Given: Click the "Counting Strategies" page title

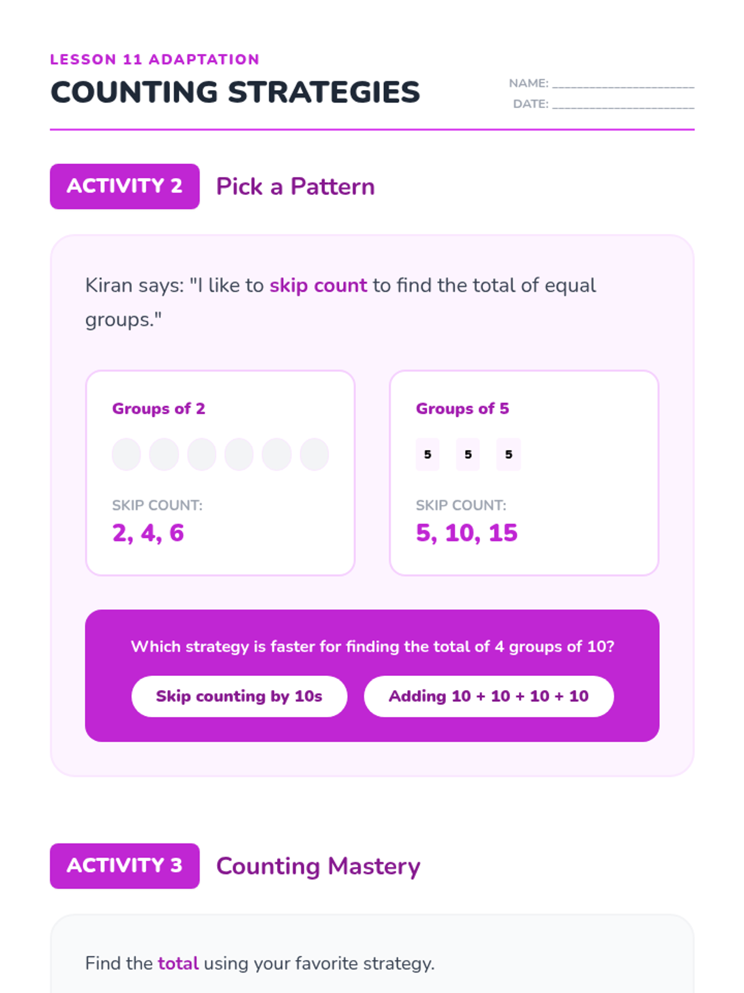Looking at the screenshot, I should click(235, 92).
